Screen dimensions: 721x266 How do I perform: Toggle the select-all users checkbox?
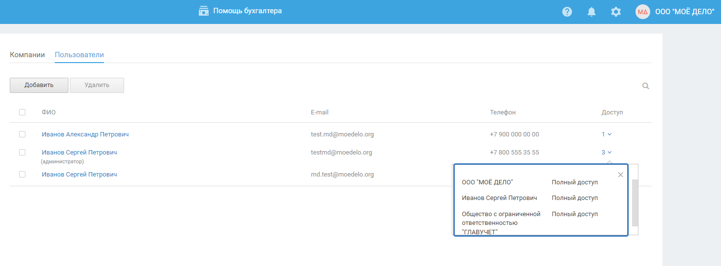[x=22, y=112]
